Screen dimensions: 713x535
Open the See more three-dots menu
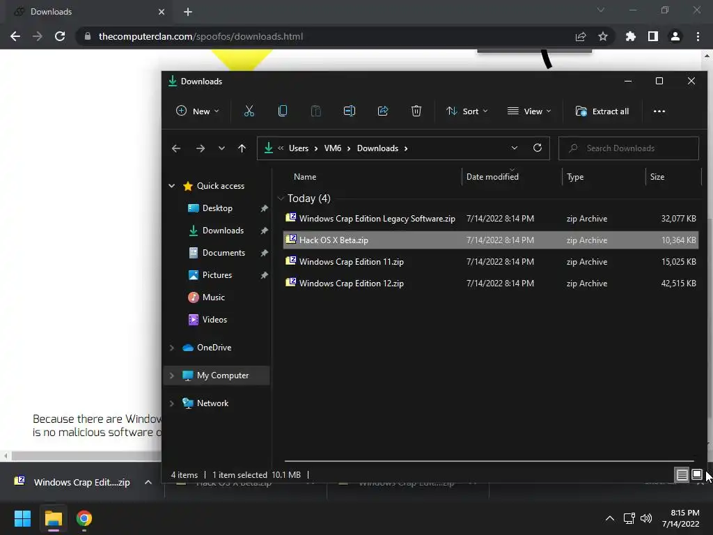tap(659, 111)
